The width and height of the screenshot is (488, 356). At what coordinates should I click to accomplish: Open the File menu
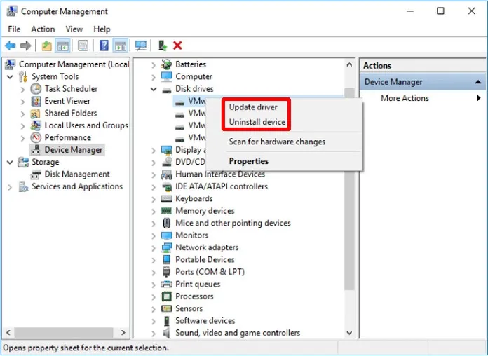[14, 29]
